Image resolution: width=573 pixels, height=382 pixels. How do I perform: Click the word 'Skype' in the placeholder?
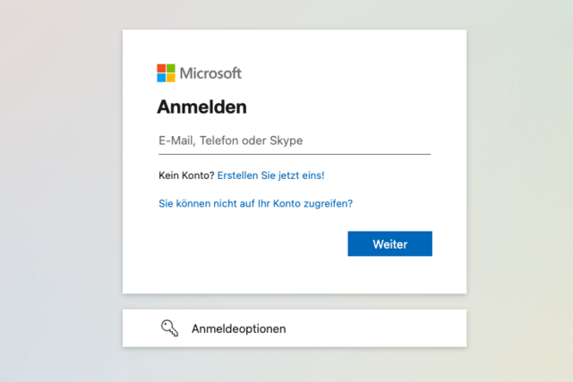286,140
